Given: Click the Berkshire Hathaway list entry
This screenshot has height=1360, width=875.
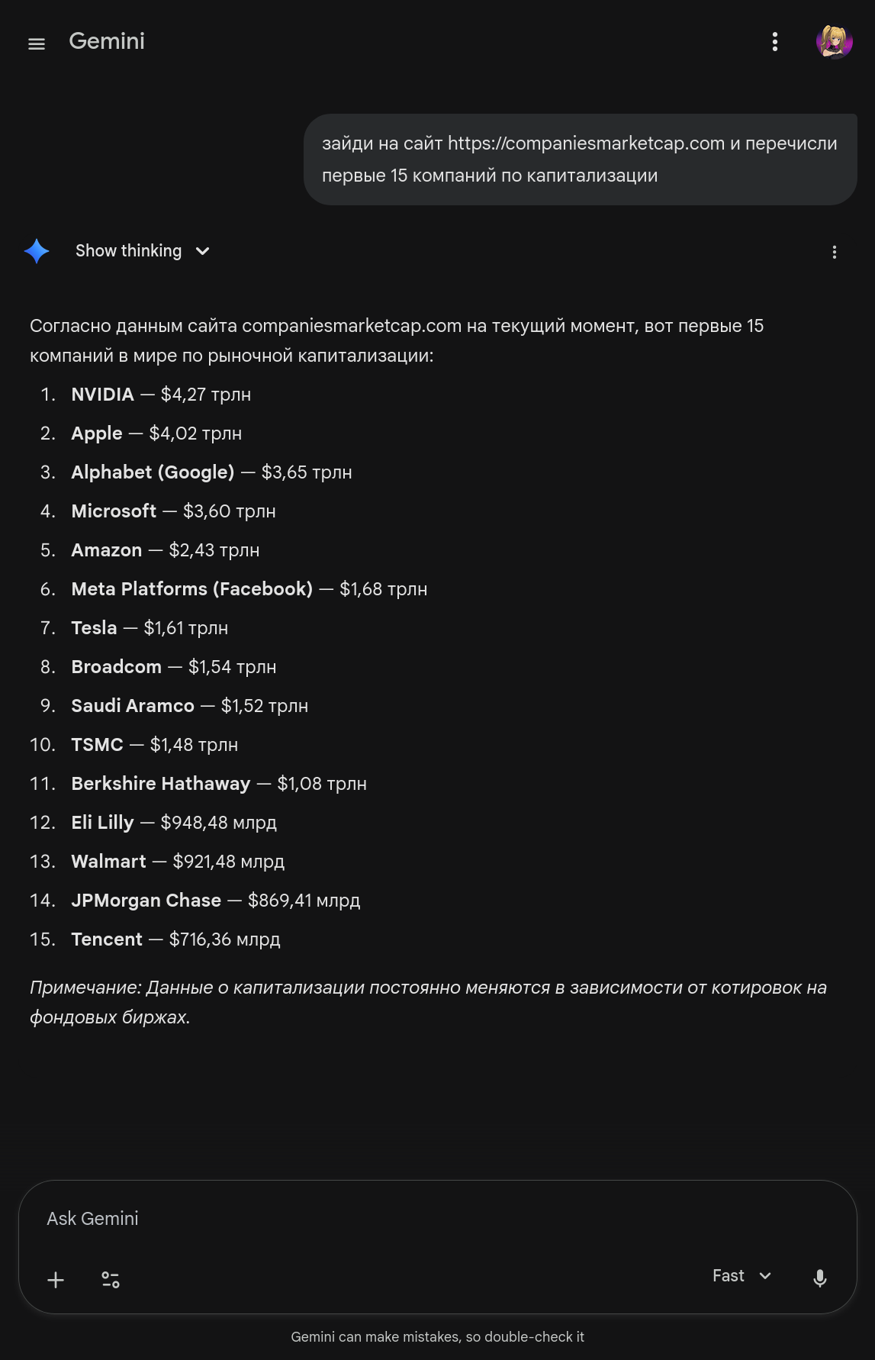Looking at the screenshot, I should (161, 784).
